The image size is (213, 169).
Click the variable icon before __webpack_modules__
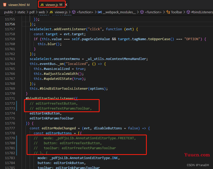(x=100, y=12)
